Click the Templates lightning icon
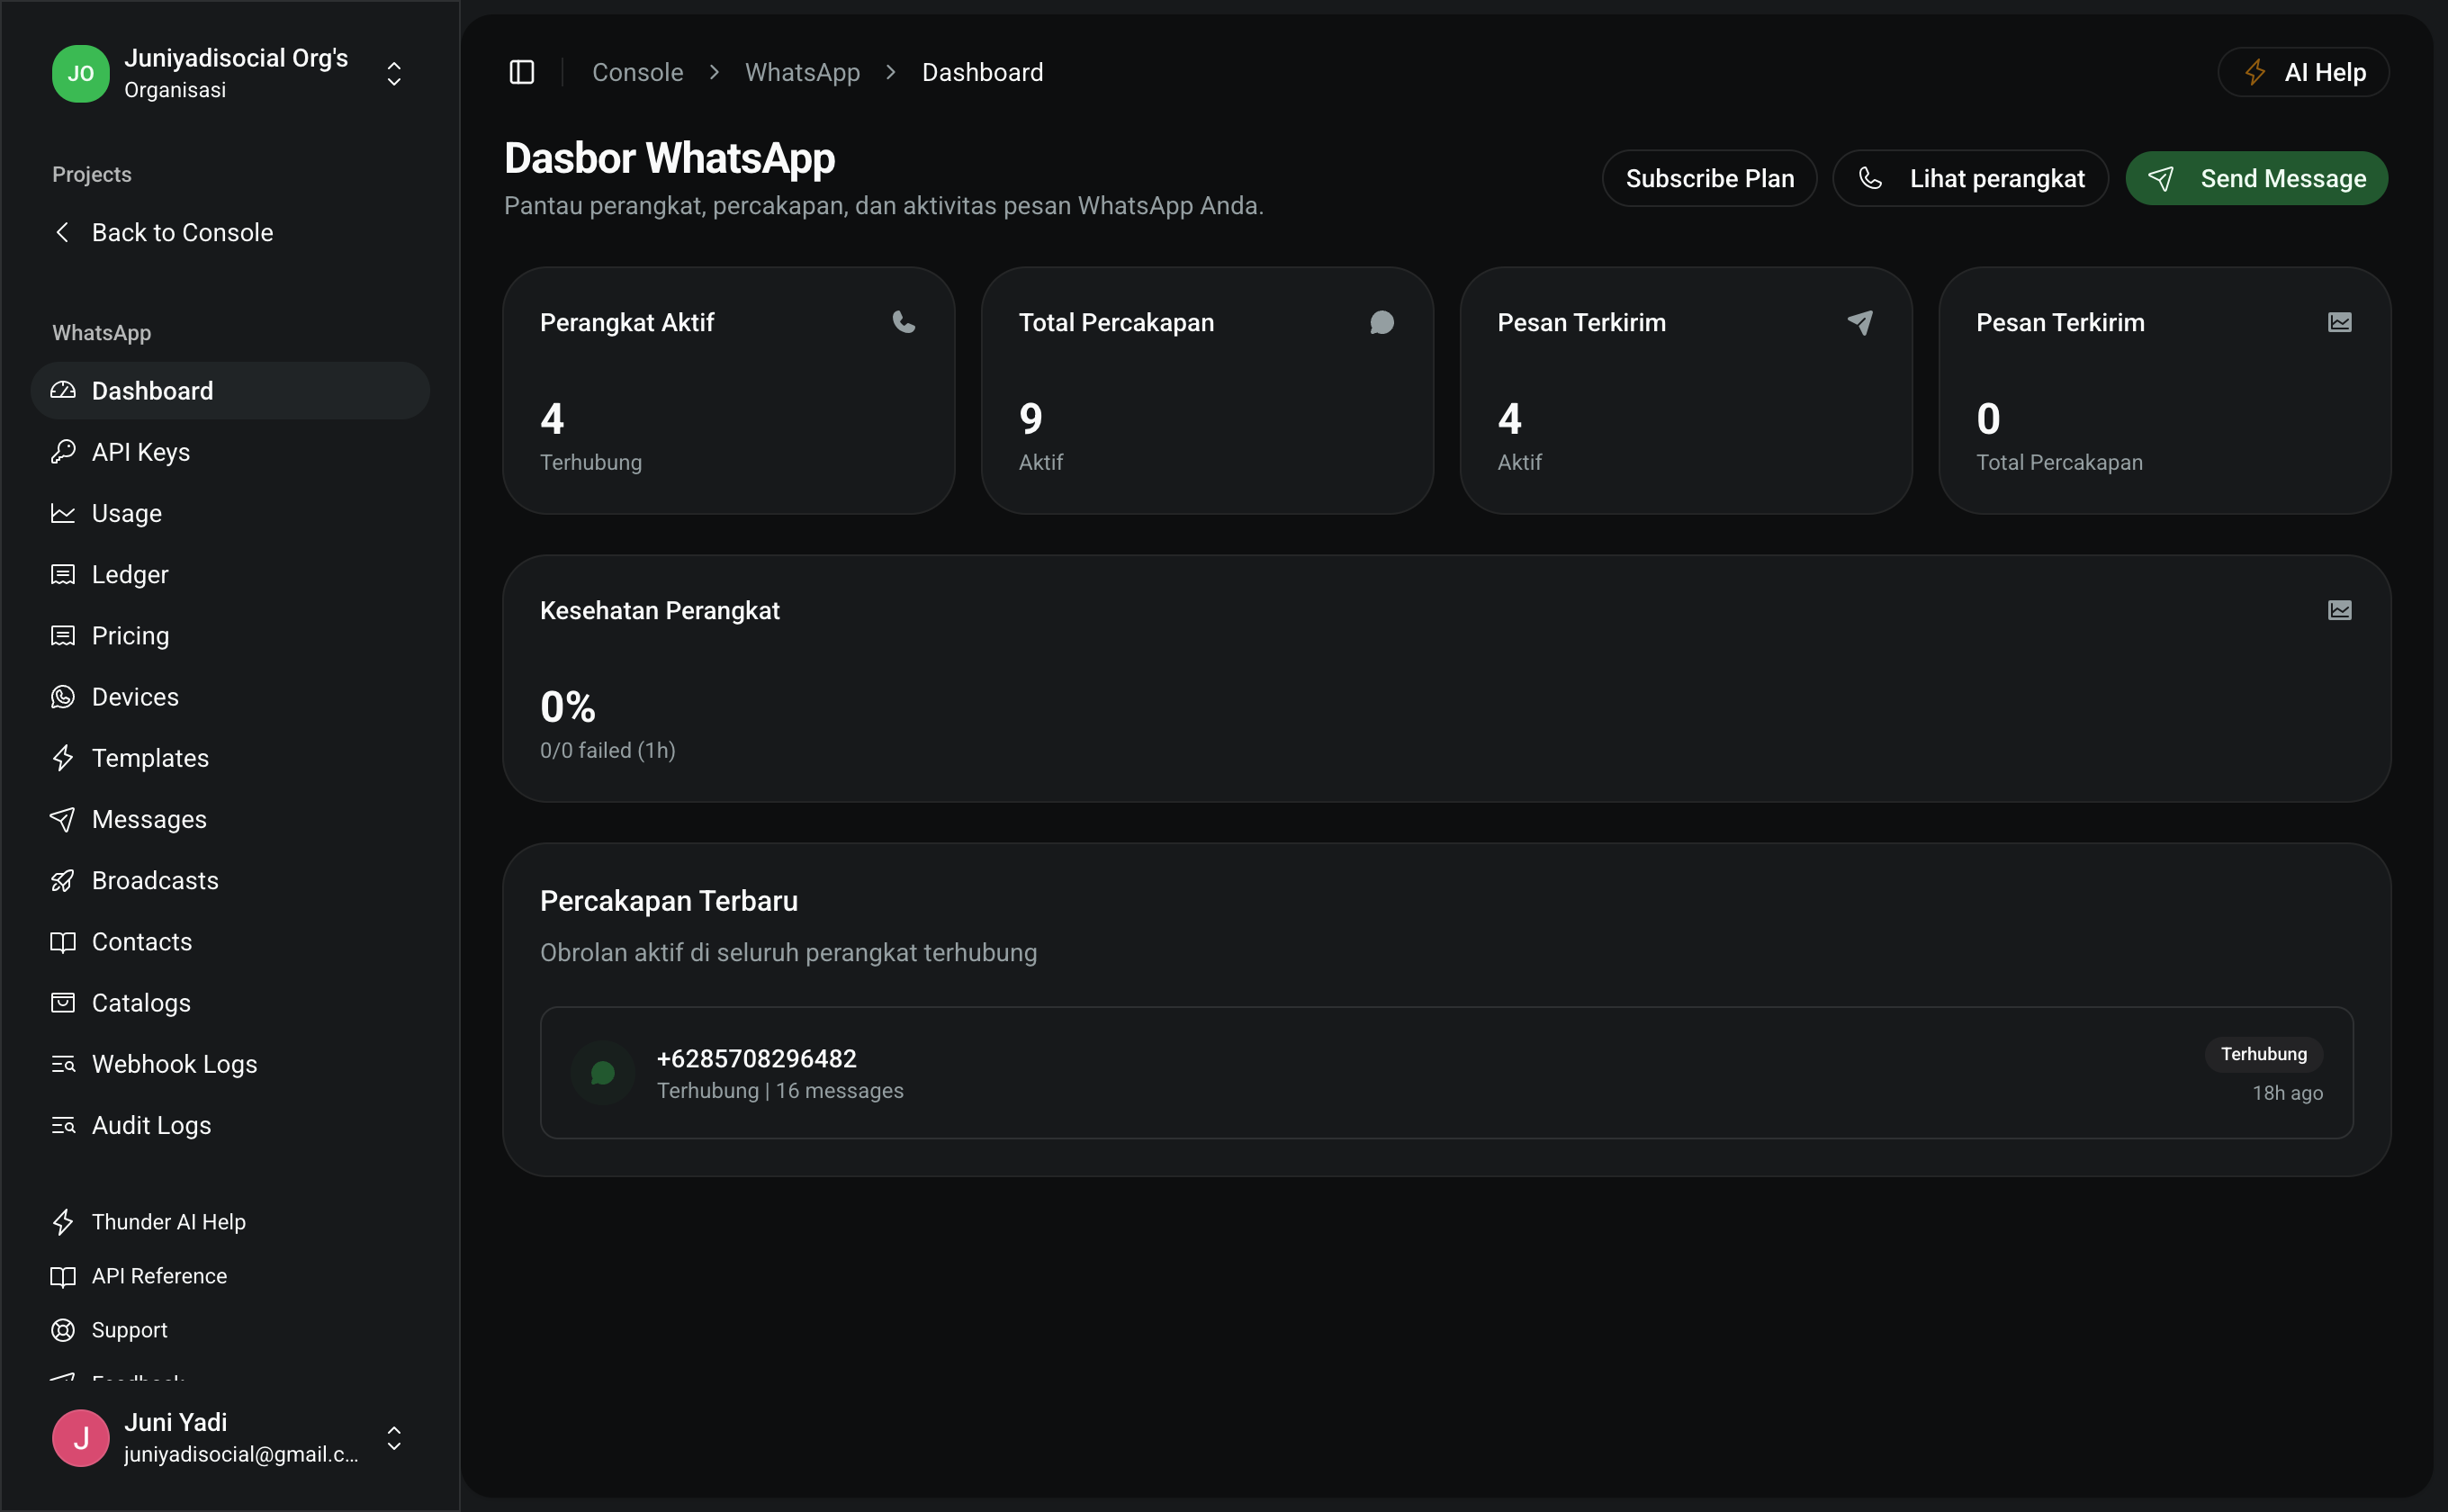Screen dimensions: 2448x1512 [x=63, y=758]
